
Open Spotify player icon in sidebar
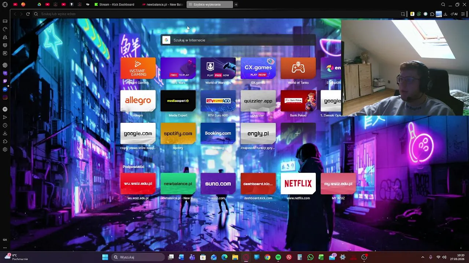point(5,109)
